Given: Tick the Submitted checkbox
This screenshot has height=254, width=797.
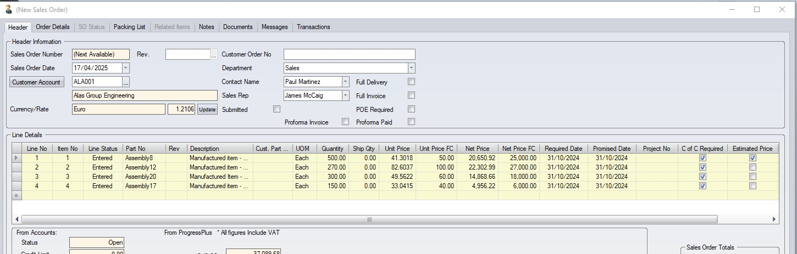Looking at the screenshot, I should [x=276, y=109].
